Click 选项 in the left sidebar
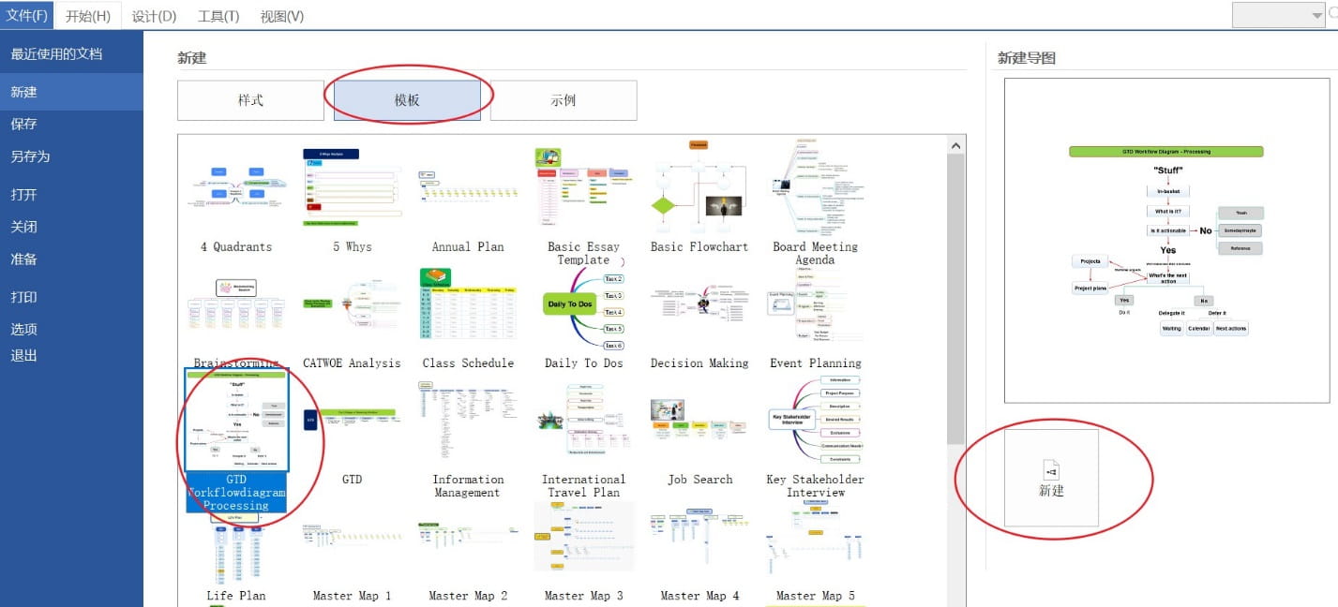 [x=24, y=329]
